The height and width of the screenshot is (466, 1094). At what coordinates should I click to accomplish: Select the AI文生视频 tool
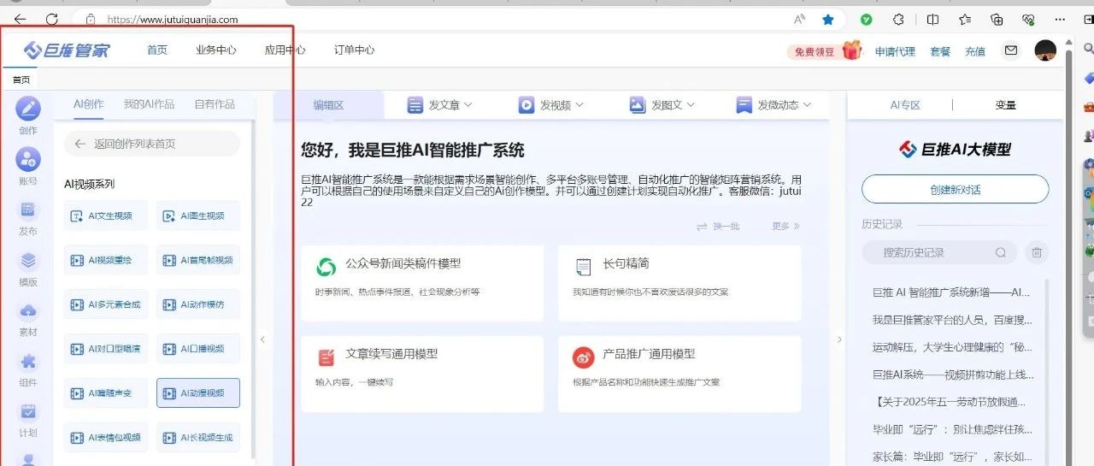point(106,215)
